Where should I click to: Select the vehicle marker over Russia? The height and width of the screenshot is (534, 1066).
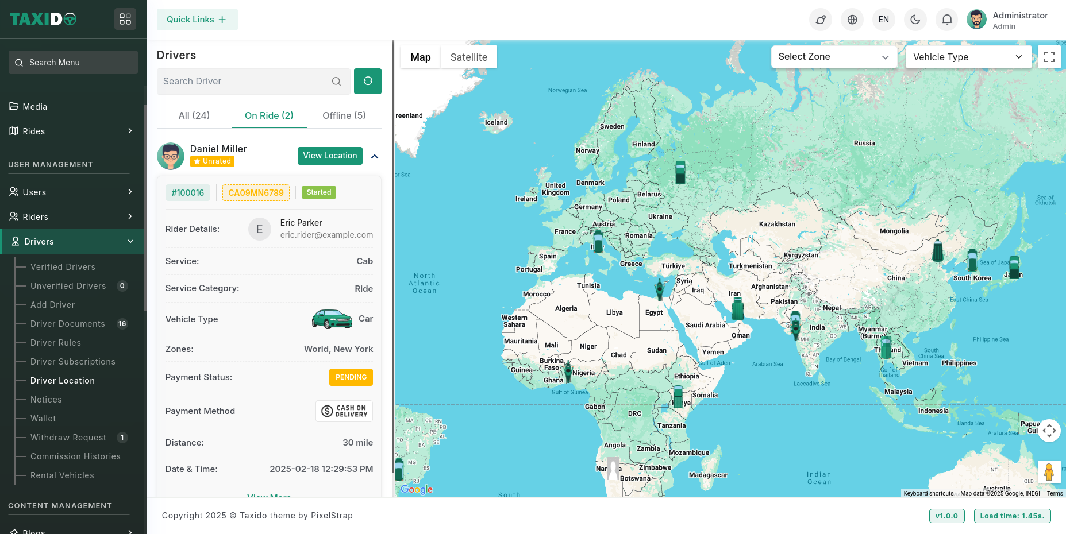pos(680,172)
